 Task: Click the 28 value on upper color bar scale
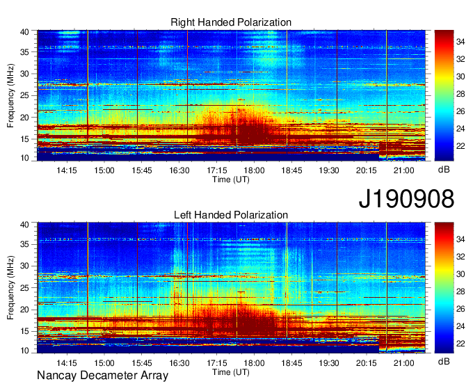tap(460, 94)
